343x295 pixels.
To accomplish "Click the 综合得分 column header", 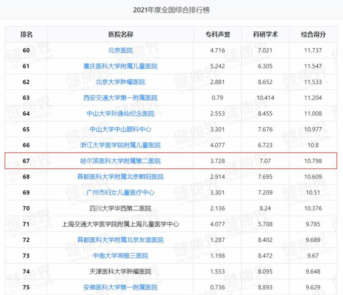I will coord(313,34).
